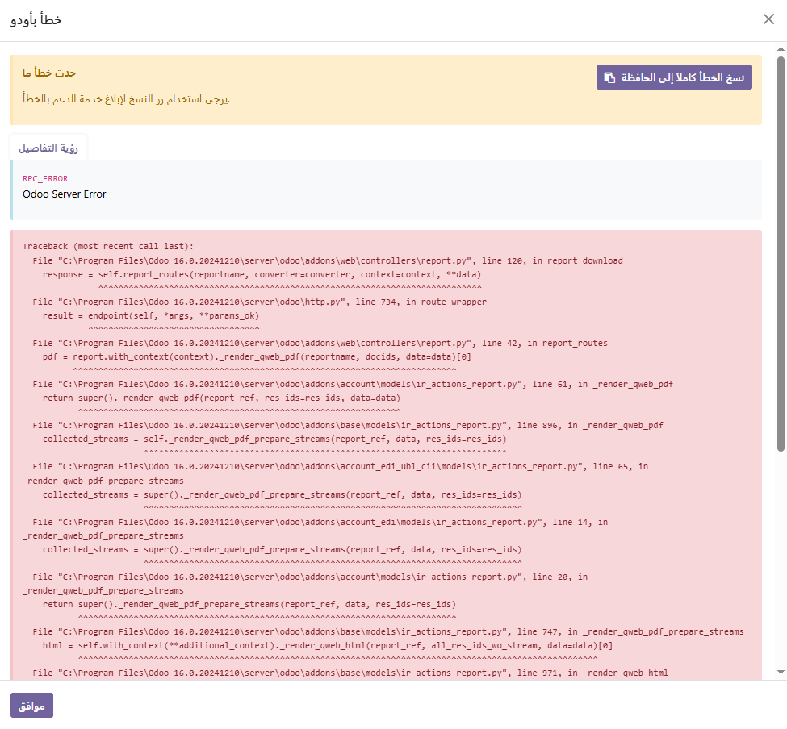Click the copy-to-clipboard icon in the purple button

tap(609, 77)
